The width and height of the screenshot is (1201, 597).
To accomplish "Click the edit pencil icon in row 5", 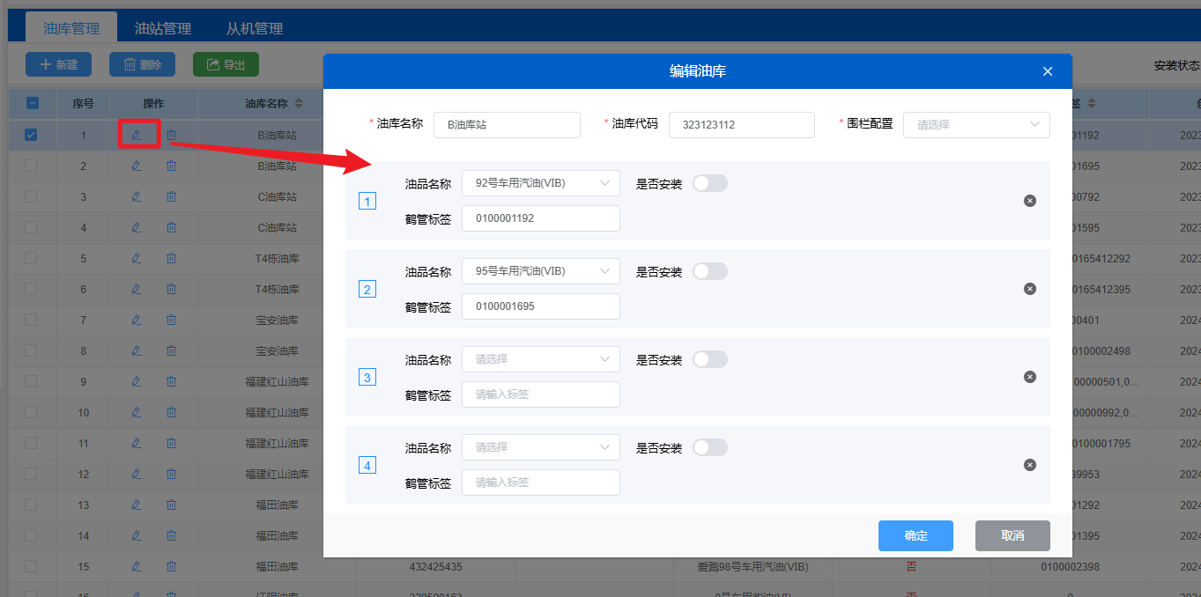I will [x=136, y=258].
